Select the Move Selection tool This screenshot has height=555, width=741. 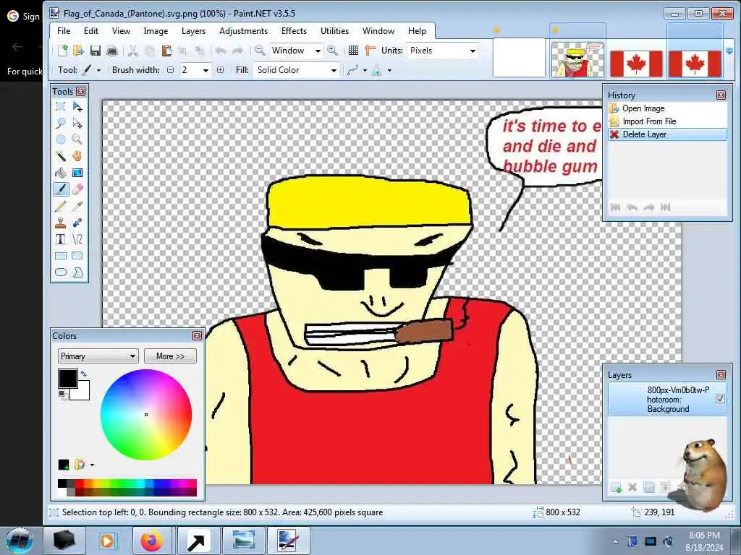tap(77, 123)
